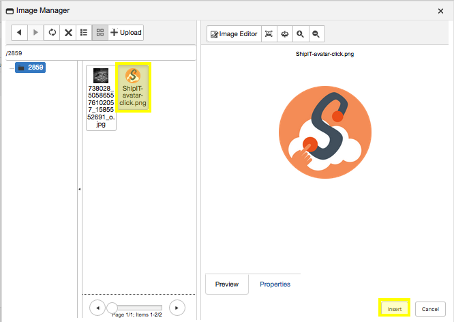Go forward with the right arrow toolbar button
This screenshot has width=454, height=322.
pyautogui.click(x=35, y=33)
